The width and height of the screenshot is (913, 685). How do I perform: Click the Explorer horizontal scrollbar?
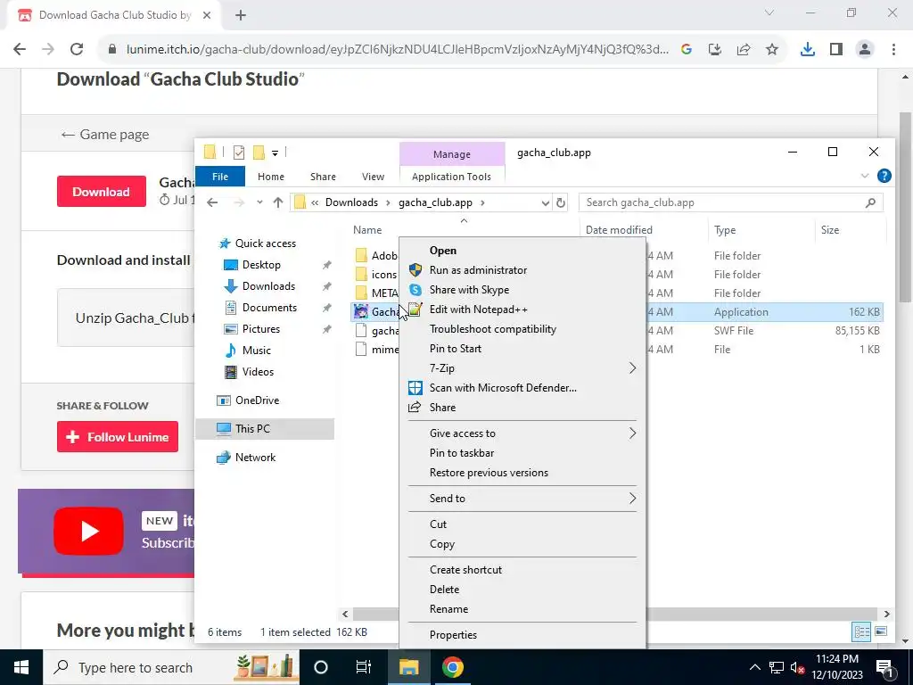tap(615, 614)
